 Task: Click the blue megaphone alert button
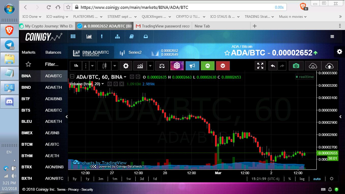(192, 66)
